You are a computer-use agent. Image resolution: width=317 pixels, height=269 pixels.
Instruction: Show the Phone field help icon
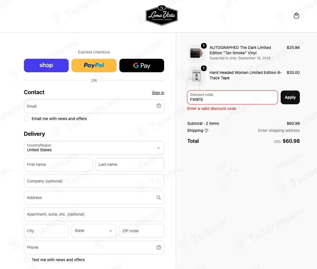(x=159, y=247)
